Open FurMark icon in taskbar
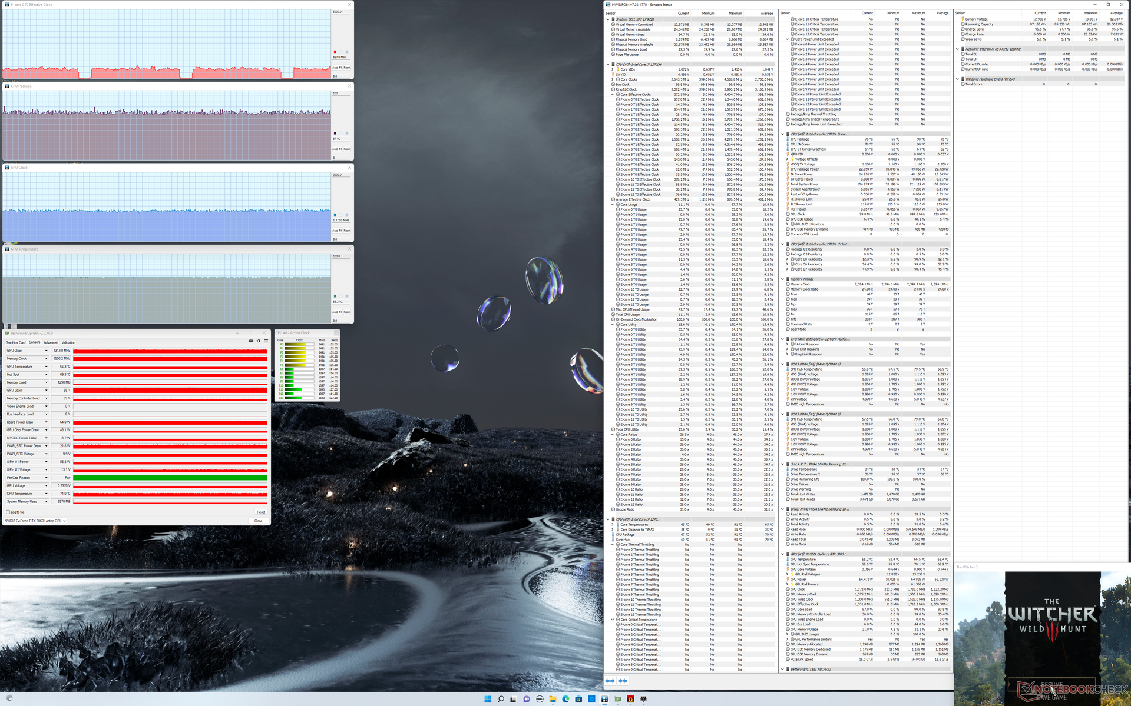 coord(630,699)
